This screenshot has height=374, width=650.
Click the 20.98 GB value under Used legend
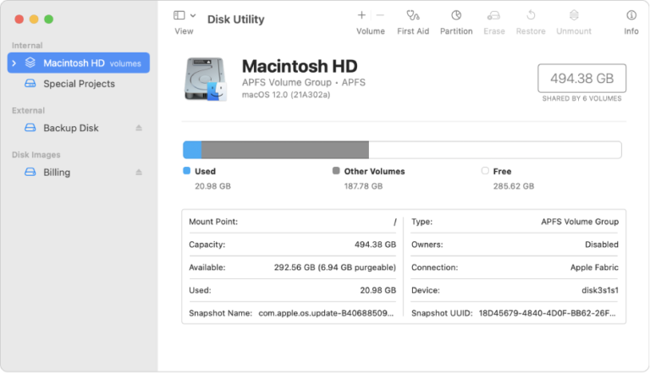click(x=212, y=186)
